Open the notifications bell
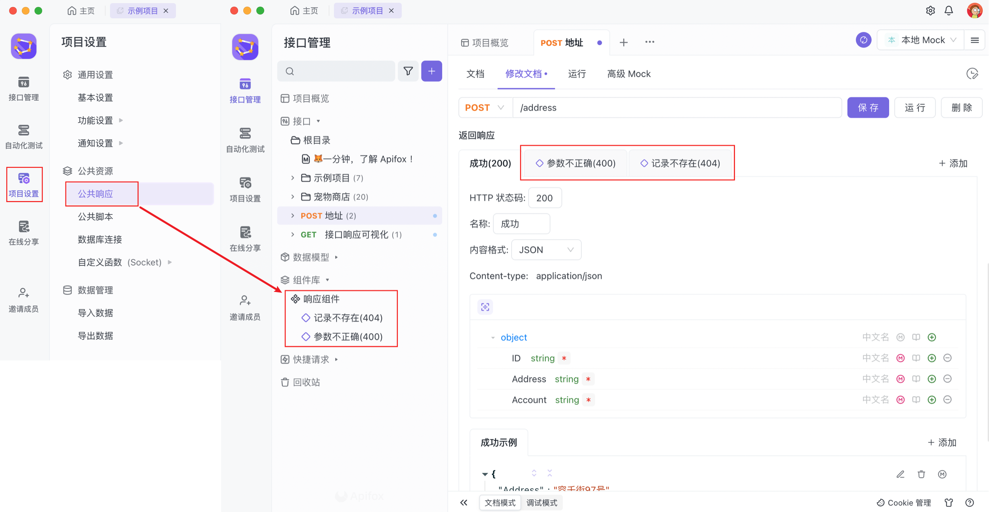 tap(949, 11)
